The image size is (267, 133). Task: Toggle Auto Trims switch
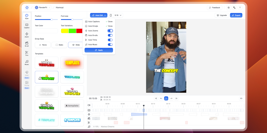pyautogui.click(x=110, y=40)
